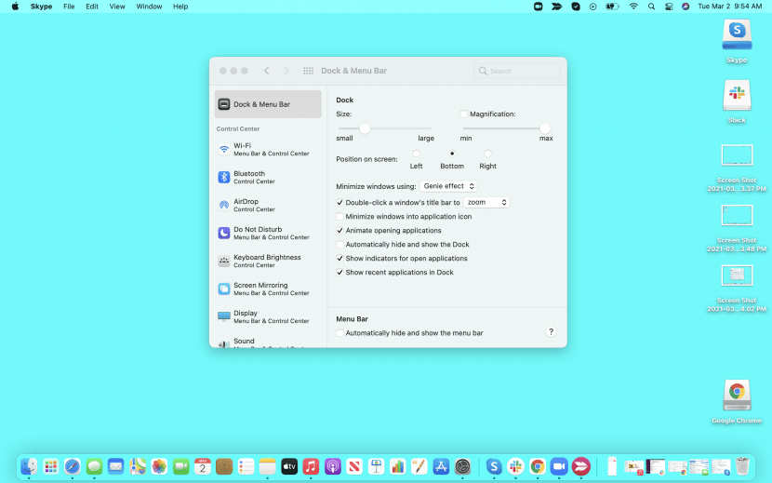Click the Search field in preferences
This screenshot has height=483, width=772.
click(517, 71)
